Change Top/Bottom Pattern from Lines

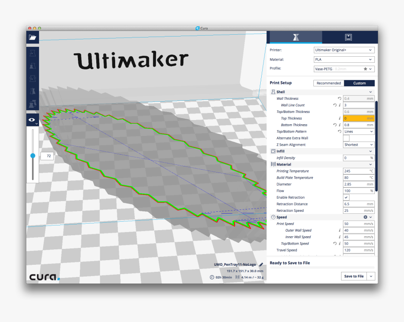358,131
